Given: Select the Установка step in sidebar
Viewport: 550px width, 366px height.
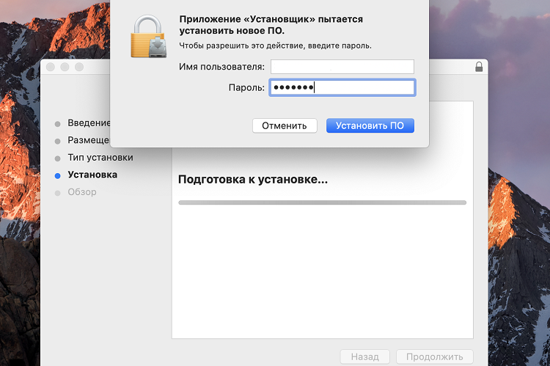Looking at the screenshot, I should [x=92, y=175].
